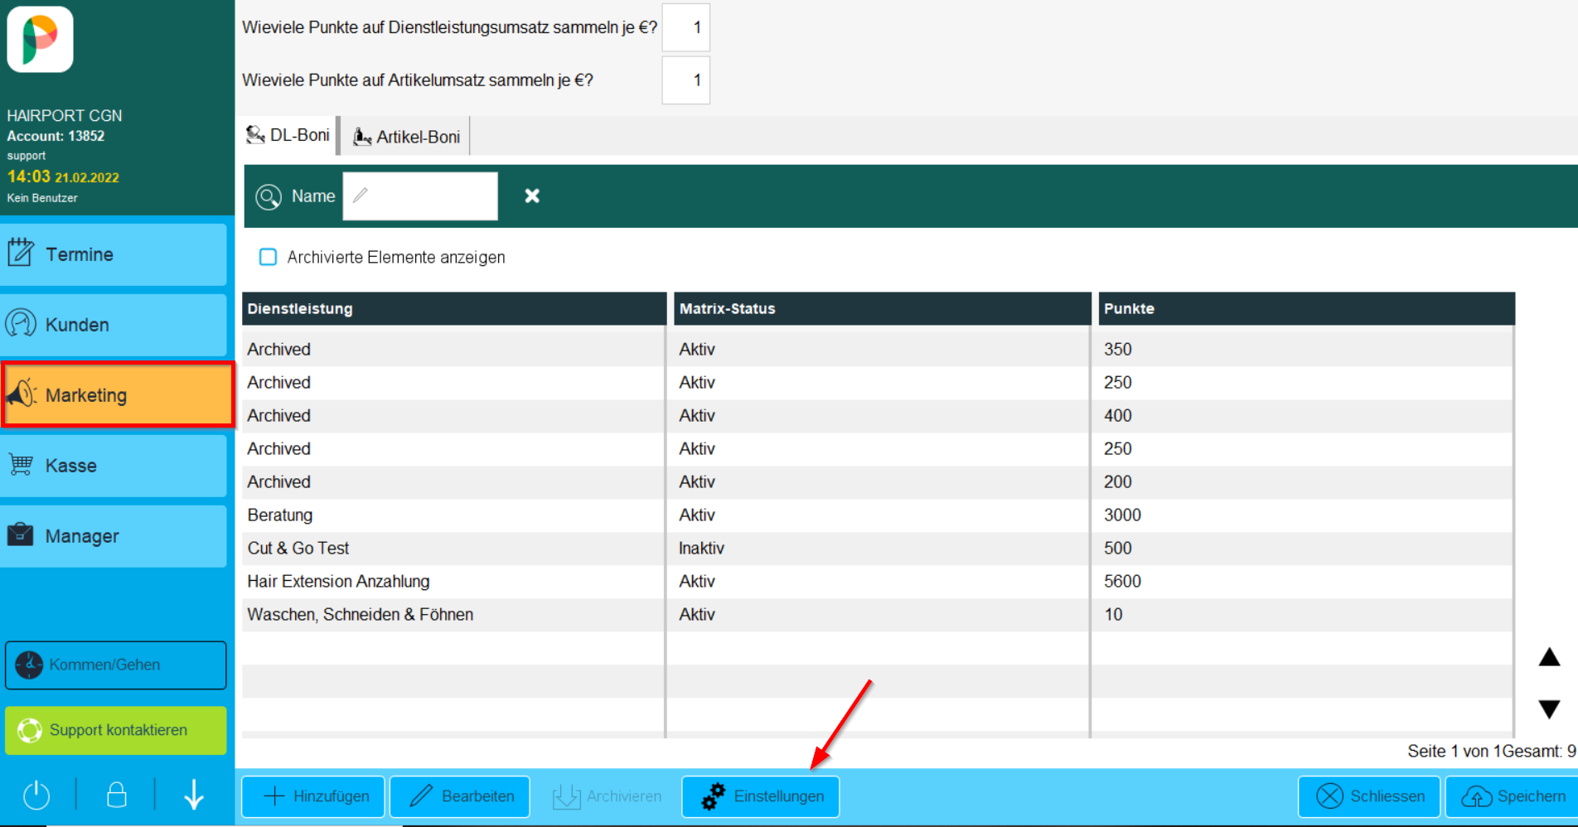Click the Kommen/Gehen button
The image size is (1578, 827).
pyautogui.click(x=115, y=665)
